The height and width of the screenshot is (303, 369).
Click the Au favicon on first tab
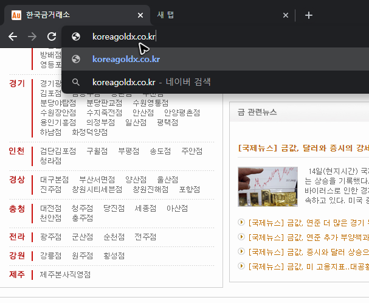pyautogui.click(x=16, y=15)
